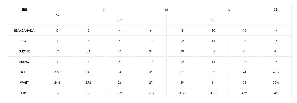Select the XS size column header
The image size is (297, 103).
57,15
